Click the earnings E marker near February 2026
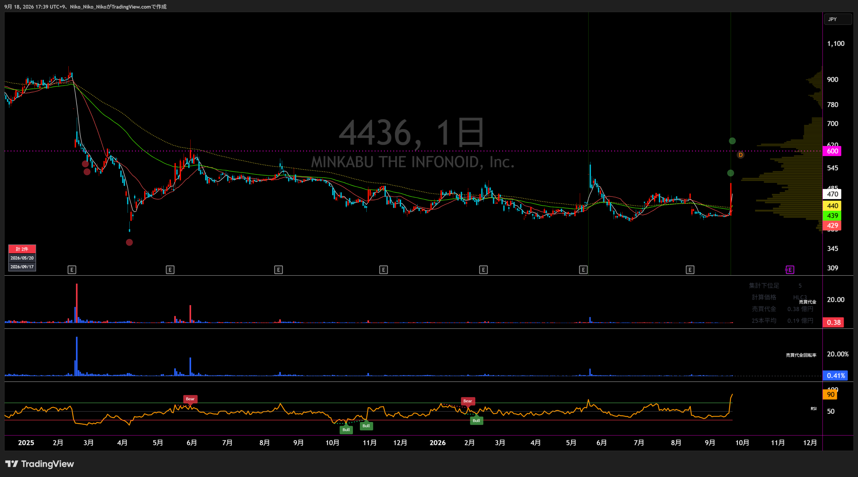The width and height of the screenshot is (858, 477). click(483, 270)
